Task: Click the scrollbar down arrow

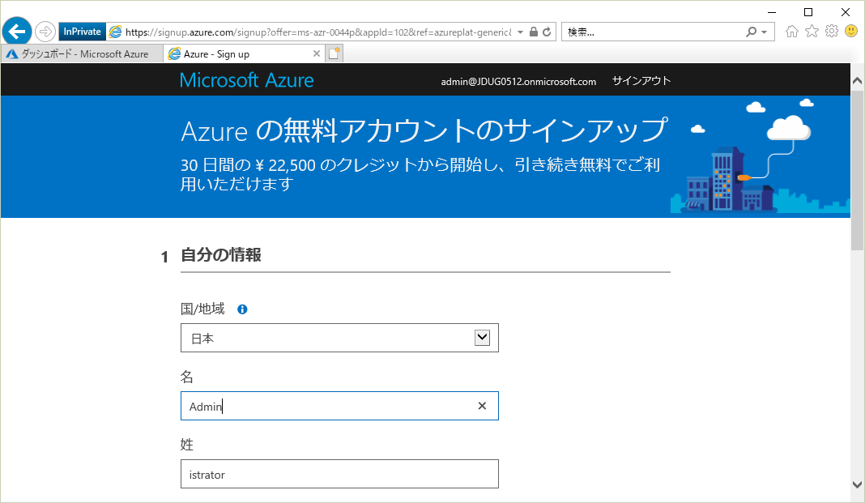Action: (x=857, y=485)
